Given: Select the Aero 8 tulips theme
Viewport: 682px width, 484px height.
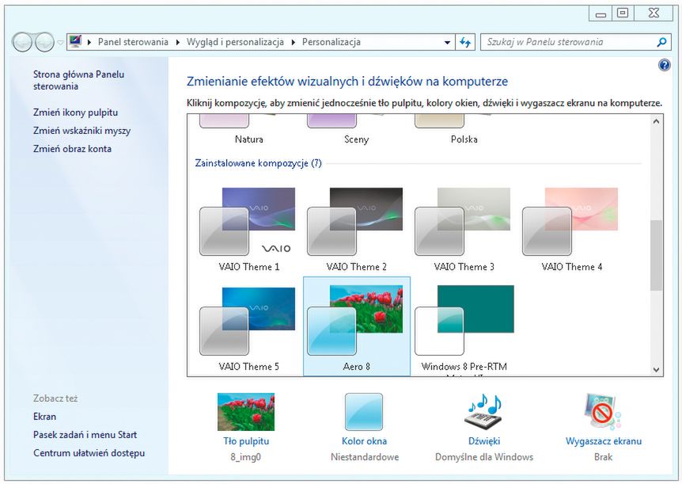Looking at the screenshot, I should pos(357,326).
